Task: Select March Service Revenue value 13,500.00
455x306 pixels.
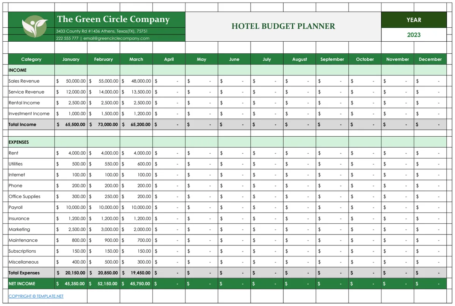Action: pyautogui.click(x=136, y=92)
